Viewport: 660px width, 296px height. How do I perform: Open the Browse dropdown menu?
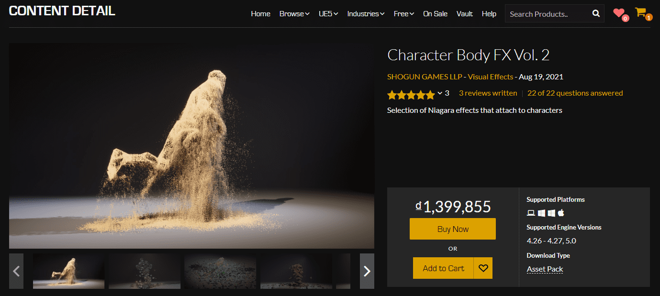tap(294, 14)
